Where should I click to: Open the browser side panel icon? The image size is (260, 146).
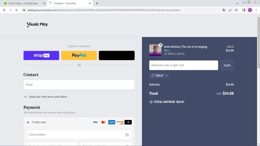[244, 10]
